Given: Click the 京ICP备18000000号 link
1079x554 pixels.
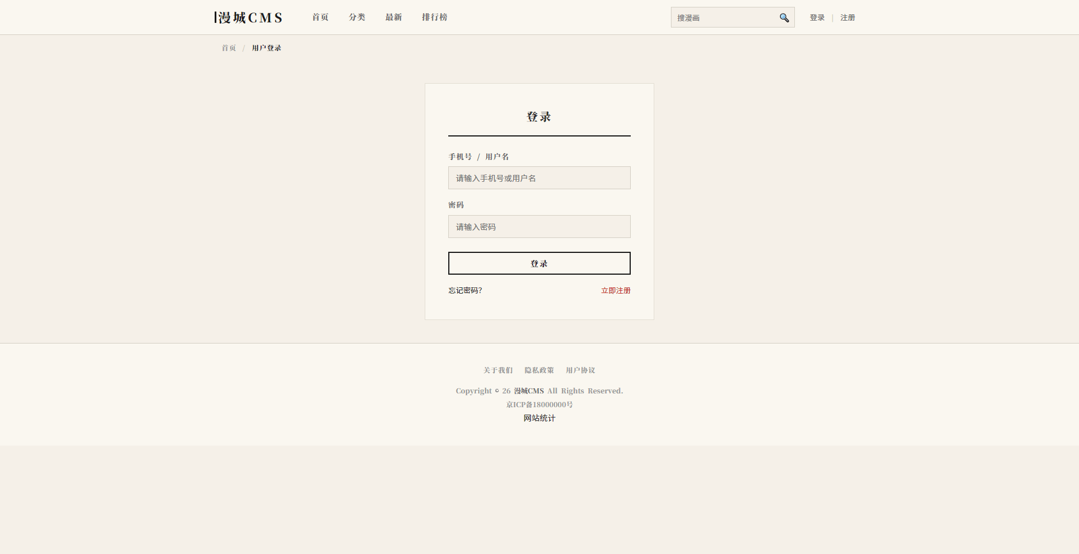Looking at the screenshot, I should coord(539,405).
